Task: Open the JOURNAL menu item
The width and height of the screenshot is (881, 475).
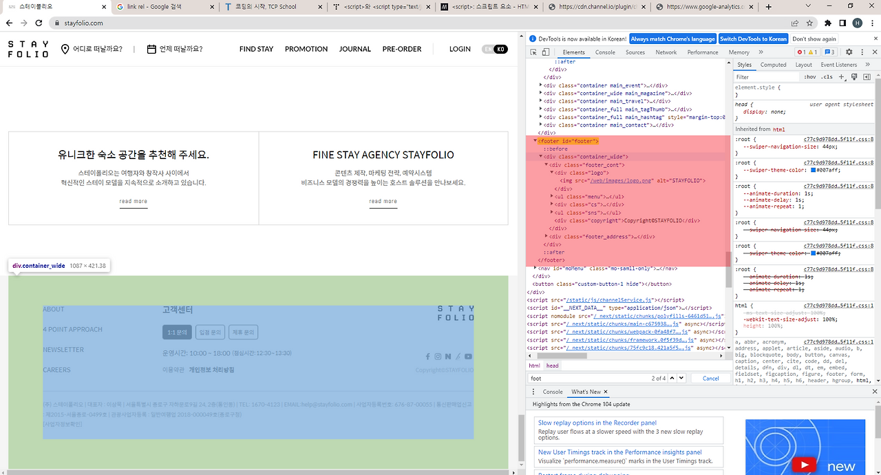Action: pos(355,49)
